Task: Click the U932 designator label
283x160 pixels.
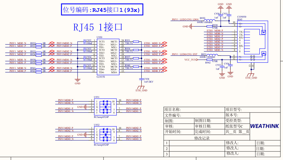Action: point(97,125)
